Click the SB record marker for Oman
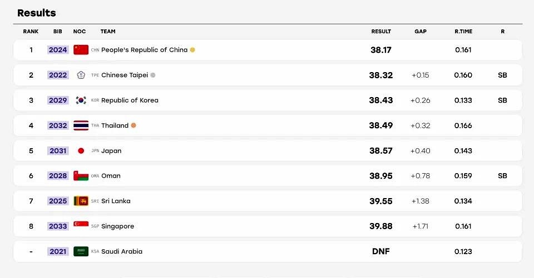 (x=502, y=176)
